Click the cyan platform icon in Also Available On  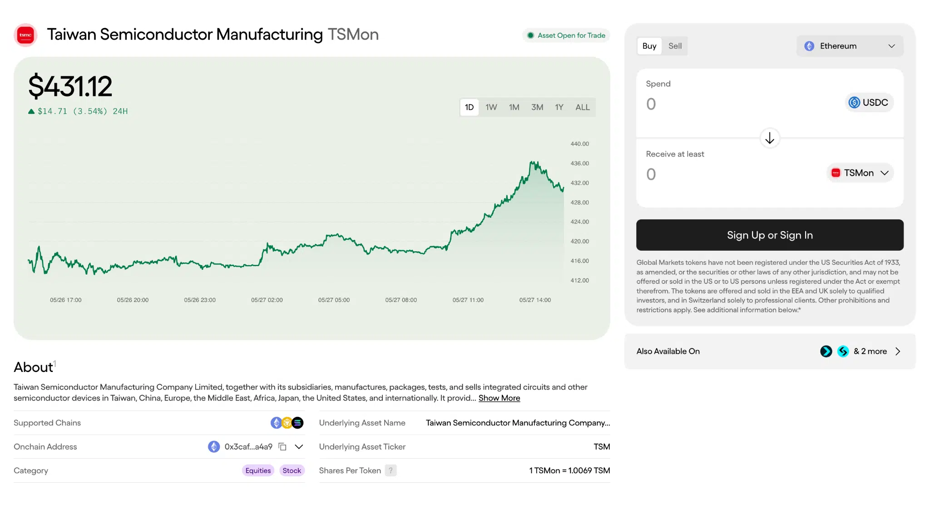pyautogui.click(x=843, y=352)
